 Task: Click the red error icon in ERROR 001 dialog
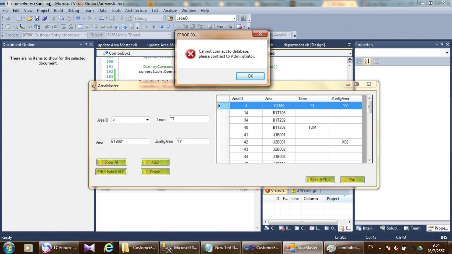[190, 54]
